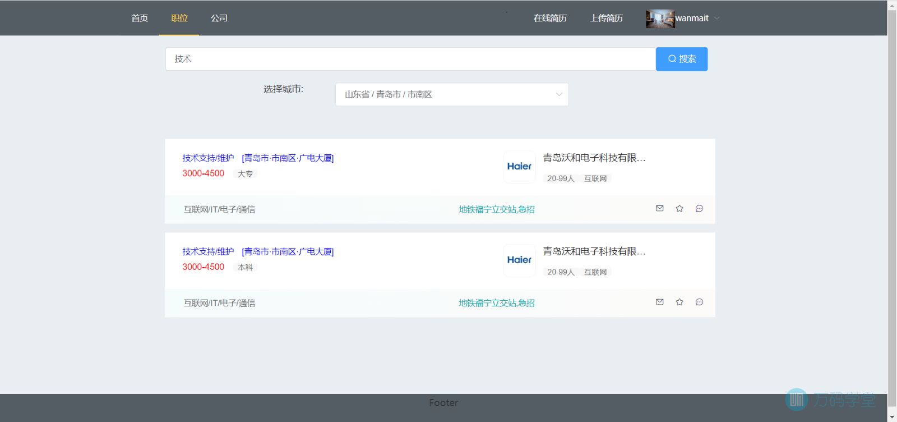897x422 pixels.
Task: Star the second 技术支持/维护 job
Action: (679, 302)
